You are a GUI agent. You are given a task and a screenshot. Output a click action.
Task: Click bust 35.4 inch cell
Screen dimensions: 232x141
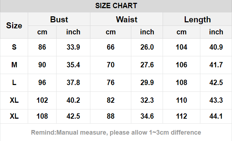(x=73, y=65)
